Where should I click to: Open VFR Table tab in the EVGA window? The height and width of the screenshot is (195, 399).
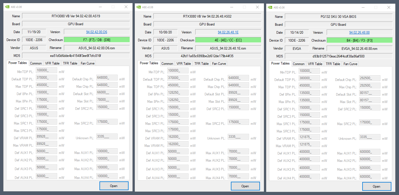pos(315,64)
